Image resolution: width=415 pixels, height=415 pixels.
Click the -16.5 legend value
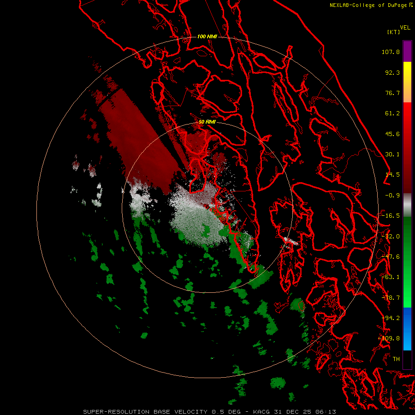[391, 216]
